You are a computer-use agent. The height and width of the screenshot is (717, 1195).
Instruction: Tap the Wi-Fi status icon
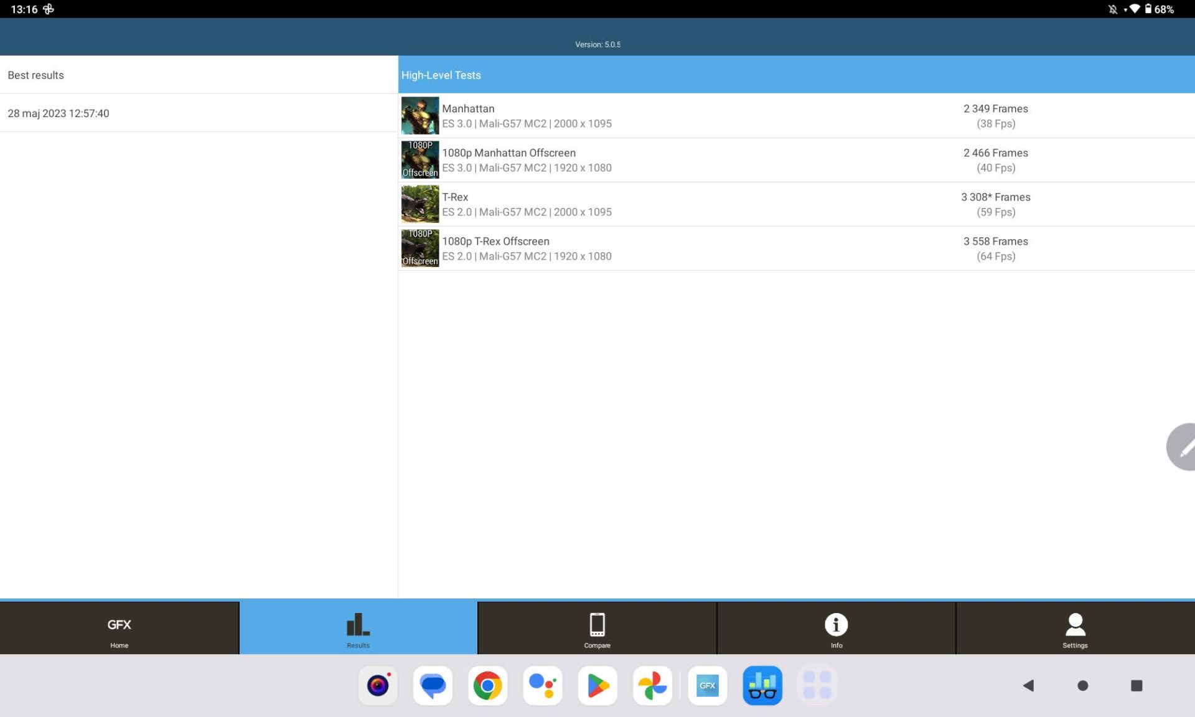point(1134,9)
